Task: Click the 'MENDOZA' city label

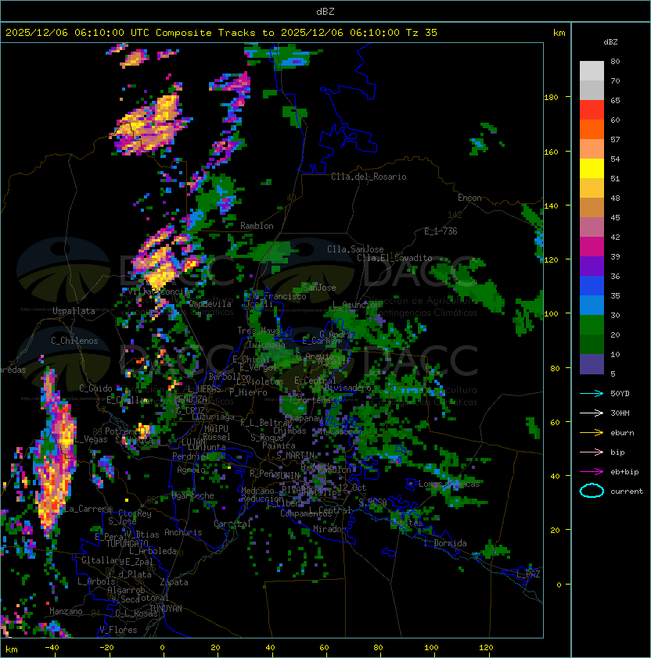Action: point(190,399)
